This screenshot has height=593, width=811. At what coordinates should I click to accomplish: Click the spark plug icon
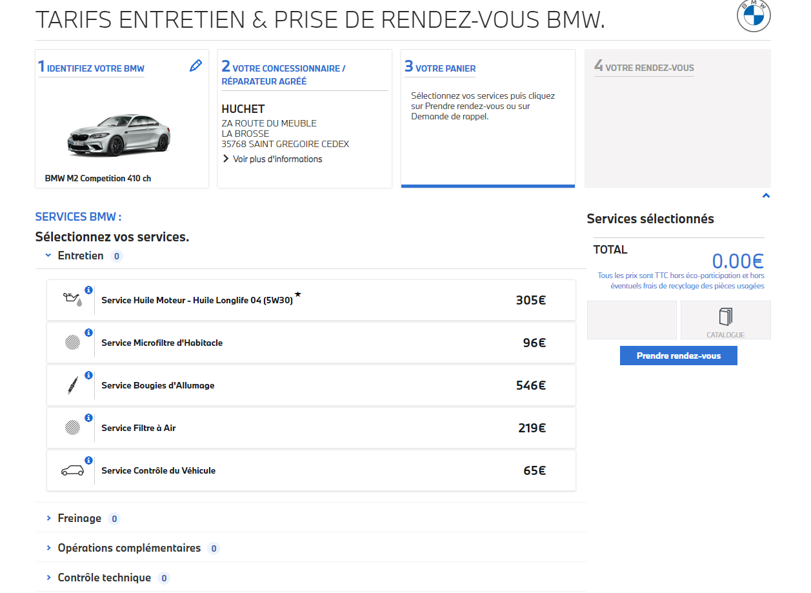coord(72,385)
